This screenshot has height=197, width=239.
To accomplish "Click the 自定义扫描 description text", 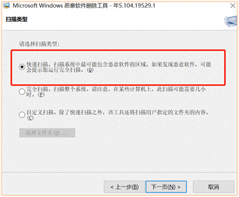I will (118, 115).
